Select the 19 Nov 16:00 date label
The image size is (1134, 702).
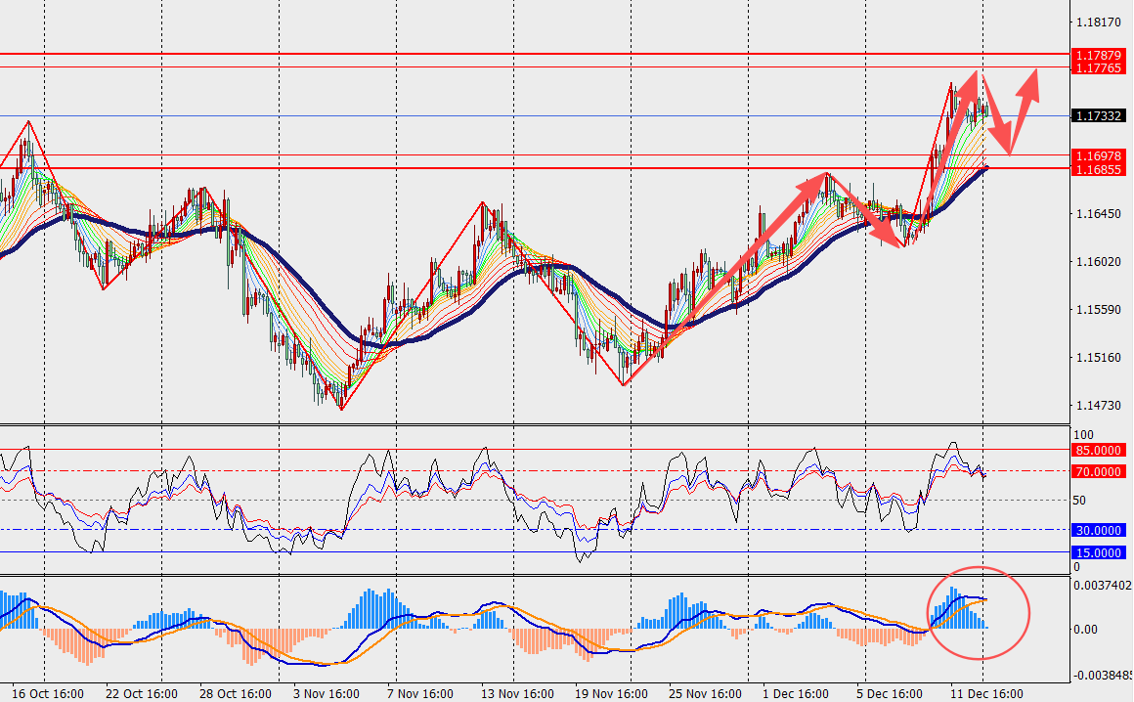pos(612,693)
